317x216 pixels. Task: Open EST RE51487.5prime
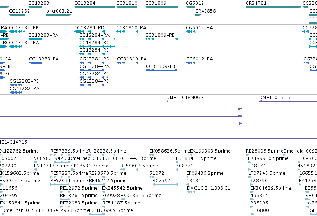121,203
